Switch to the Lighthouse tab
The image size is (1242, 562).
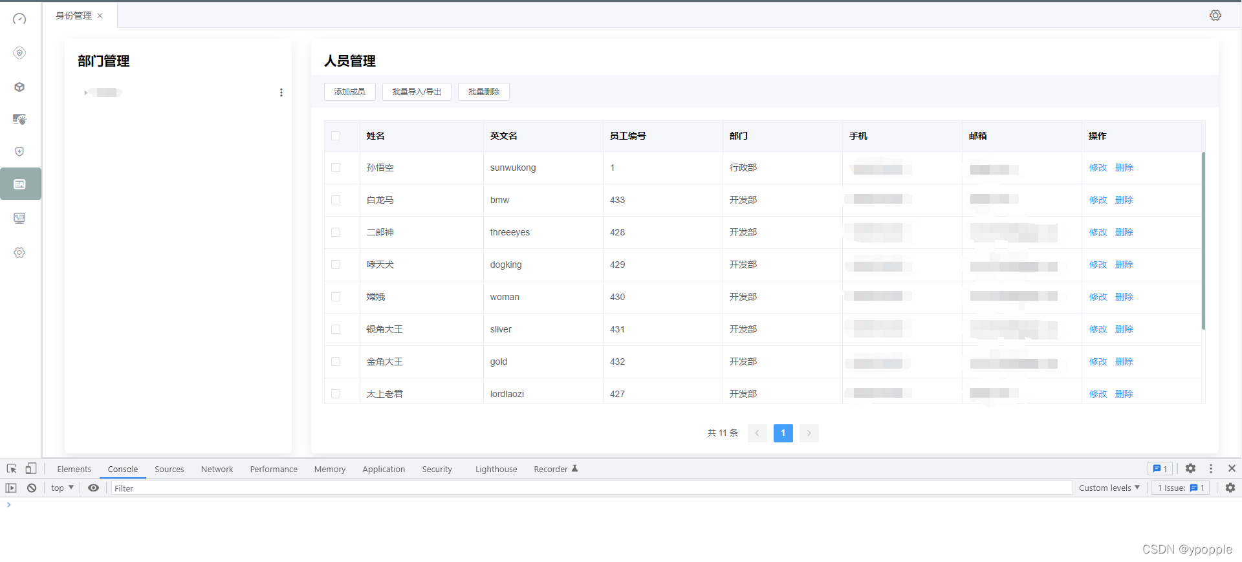pyautogui.click(x=496, y=470)
